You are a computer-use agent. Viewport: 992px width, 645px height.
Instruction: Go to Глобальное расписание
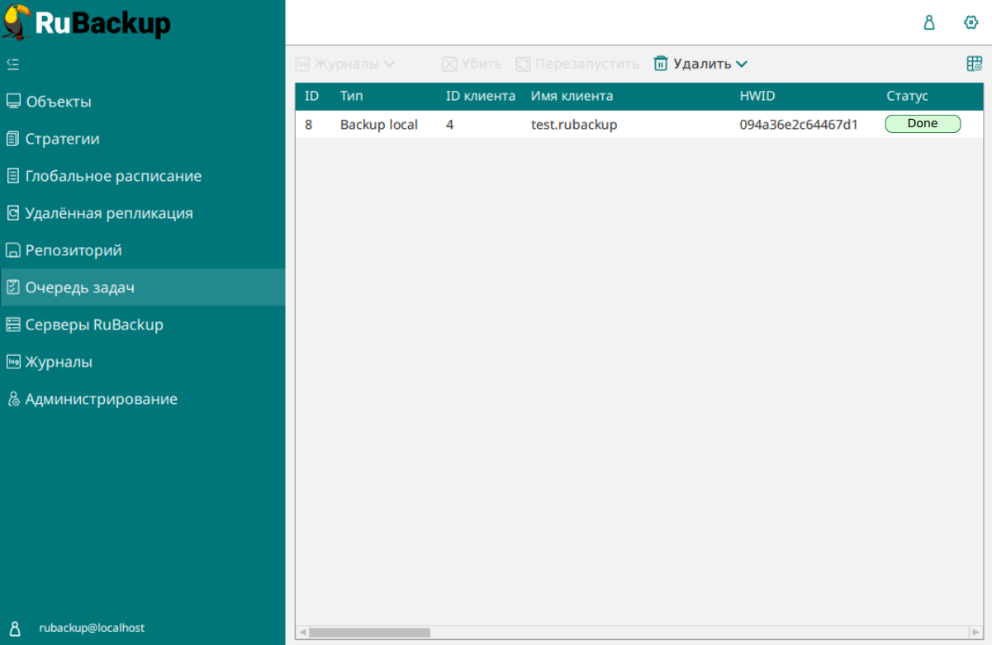point(113,176)
